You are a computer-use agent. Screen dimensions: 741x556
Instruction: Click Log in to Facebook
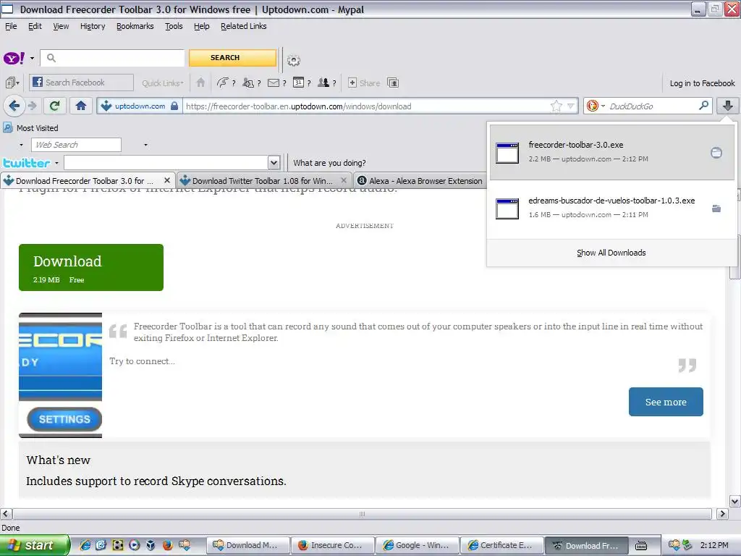coord(702,83)
